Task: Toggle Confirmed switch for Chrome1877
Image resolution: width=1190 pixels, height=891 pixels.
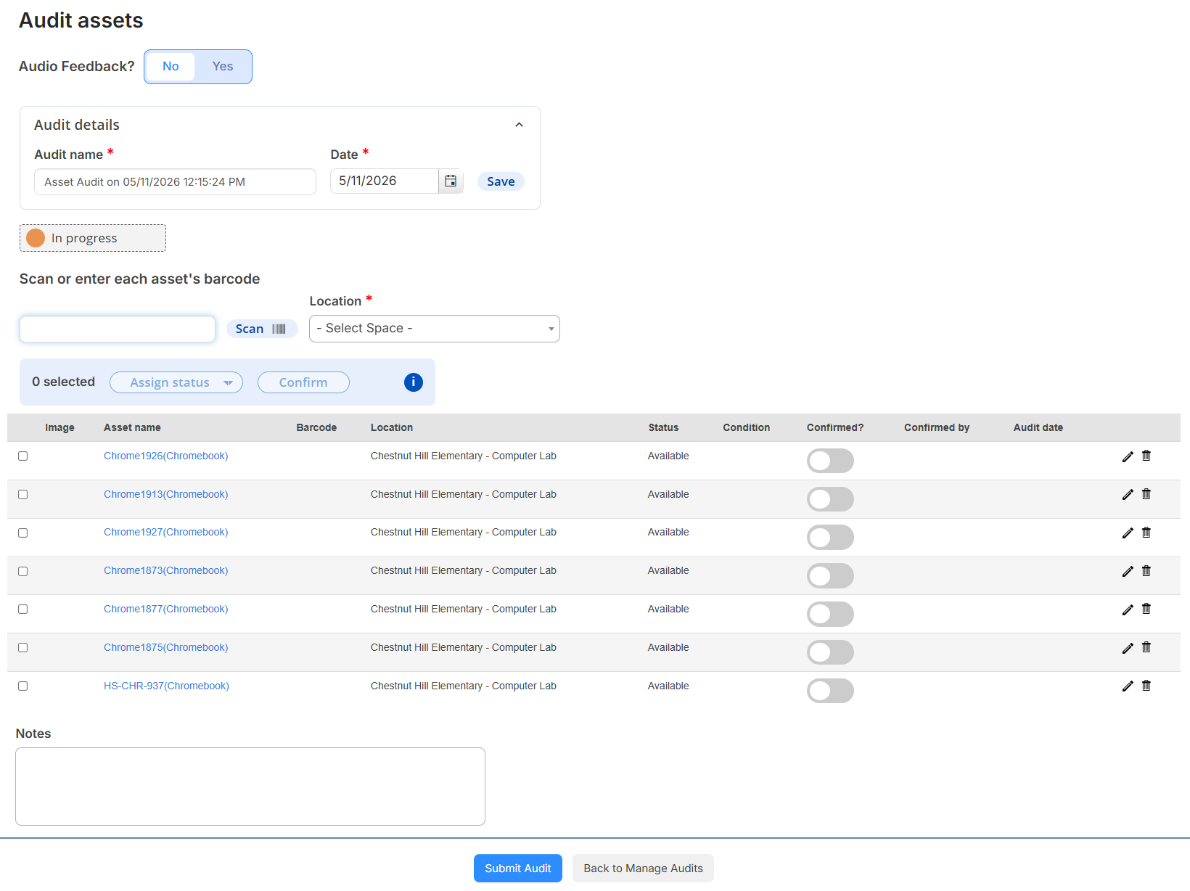Action: point(830,614)
